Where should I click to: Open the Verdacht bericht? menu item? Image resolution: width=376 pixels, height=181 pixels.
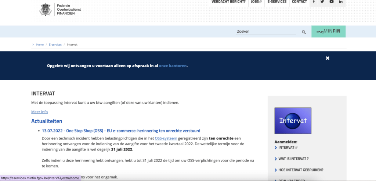[228, 2]
